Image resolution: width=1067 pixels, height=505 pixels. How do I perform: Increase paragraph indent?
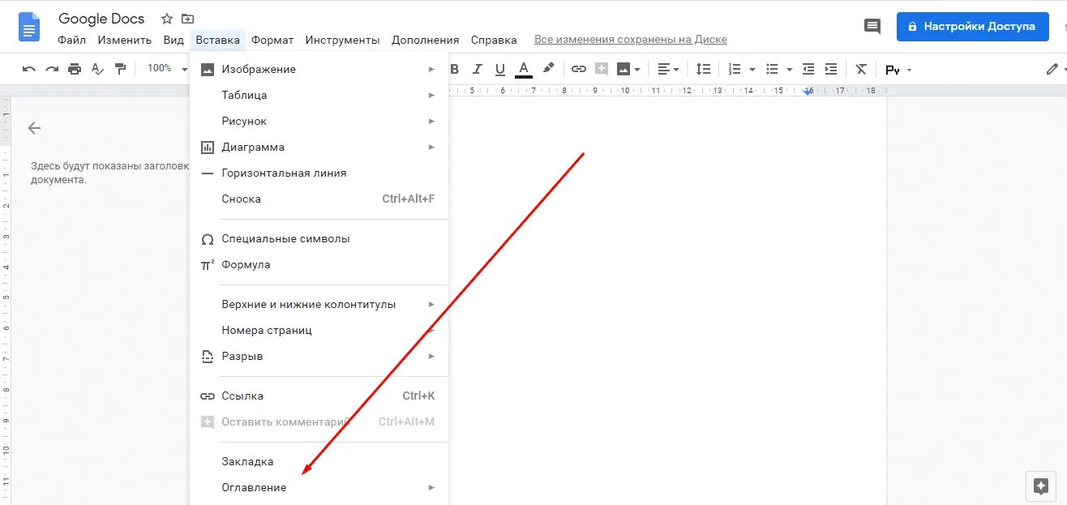tap(831, 69)
